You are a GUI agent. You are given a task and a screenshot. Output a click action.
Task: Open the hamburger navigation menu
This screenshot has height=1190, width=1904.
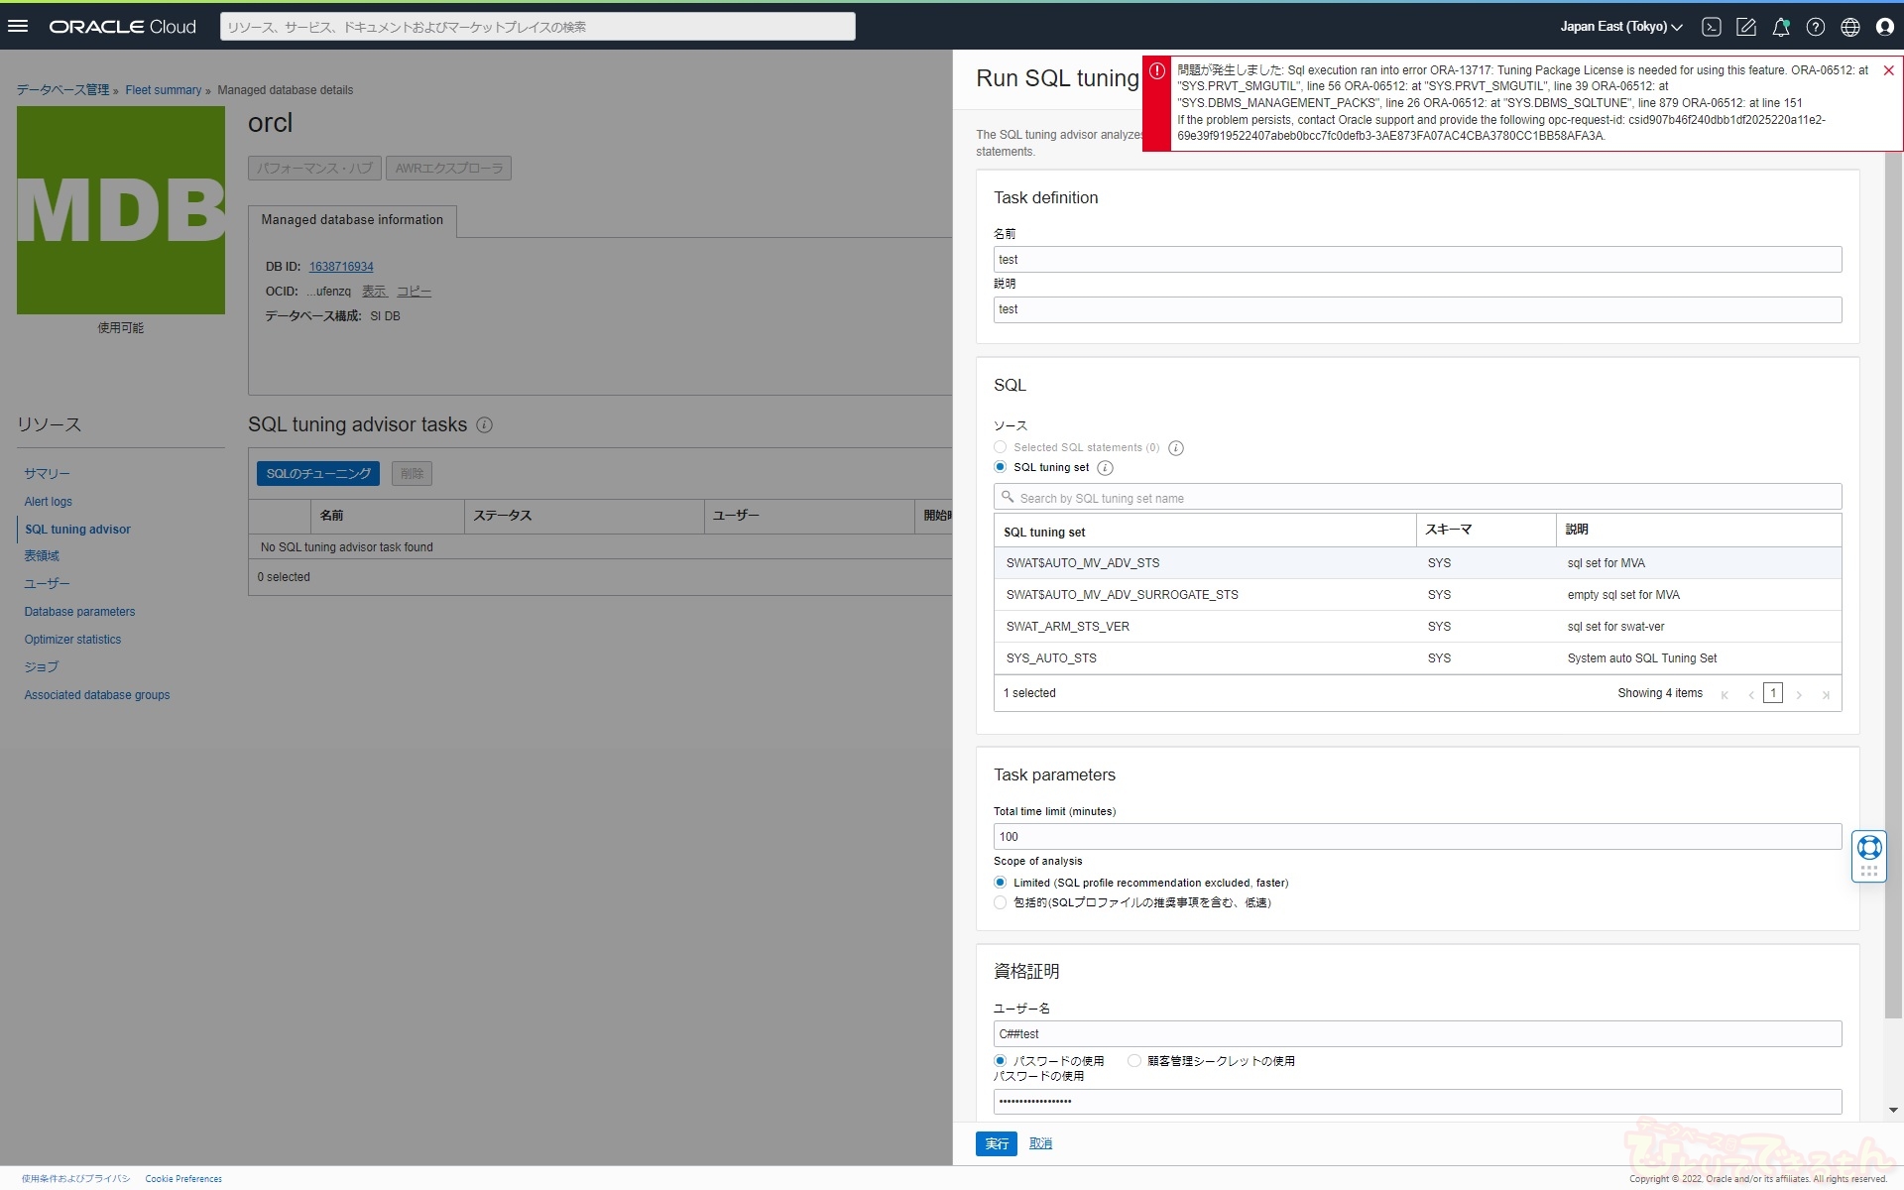tap(18, 27)
